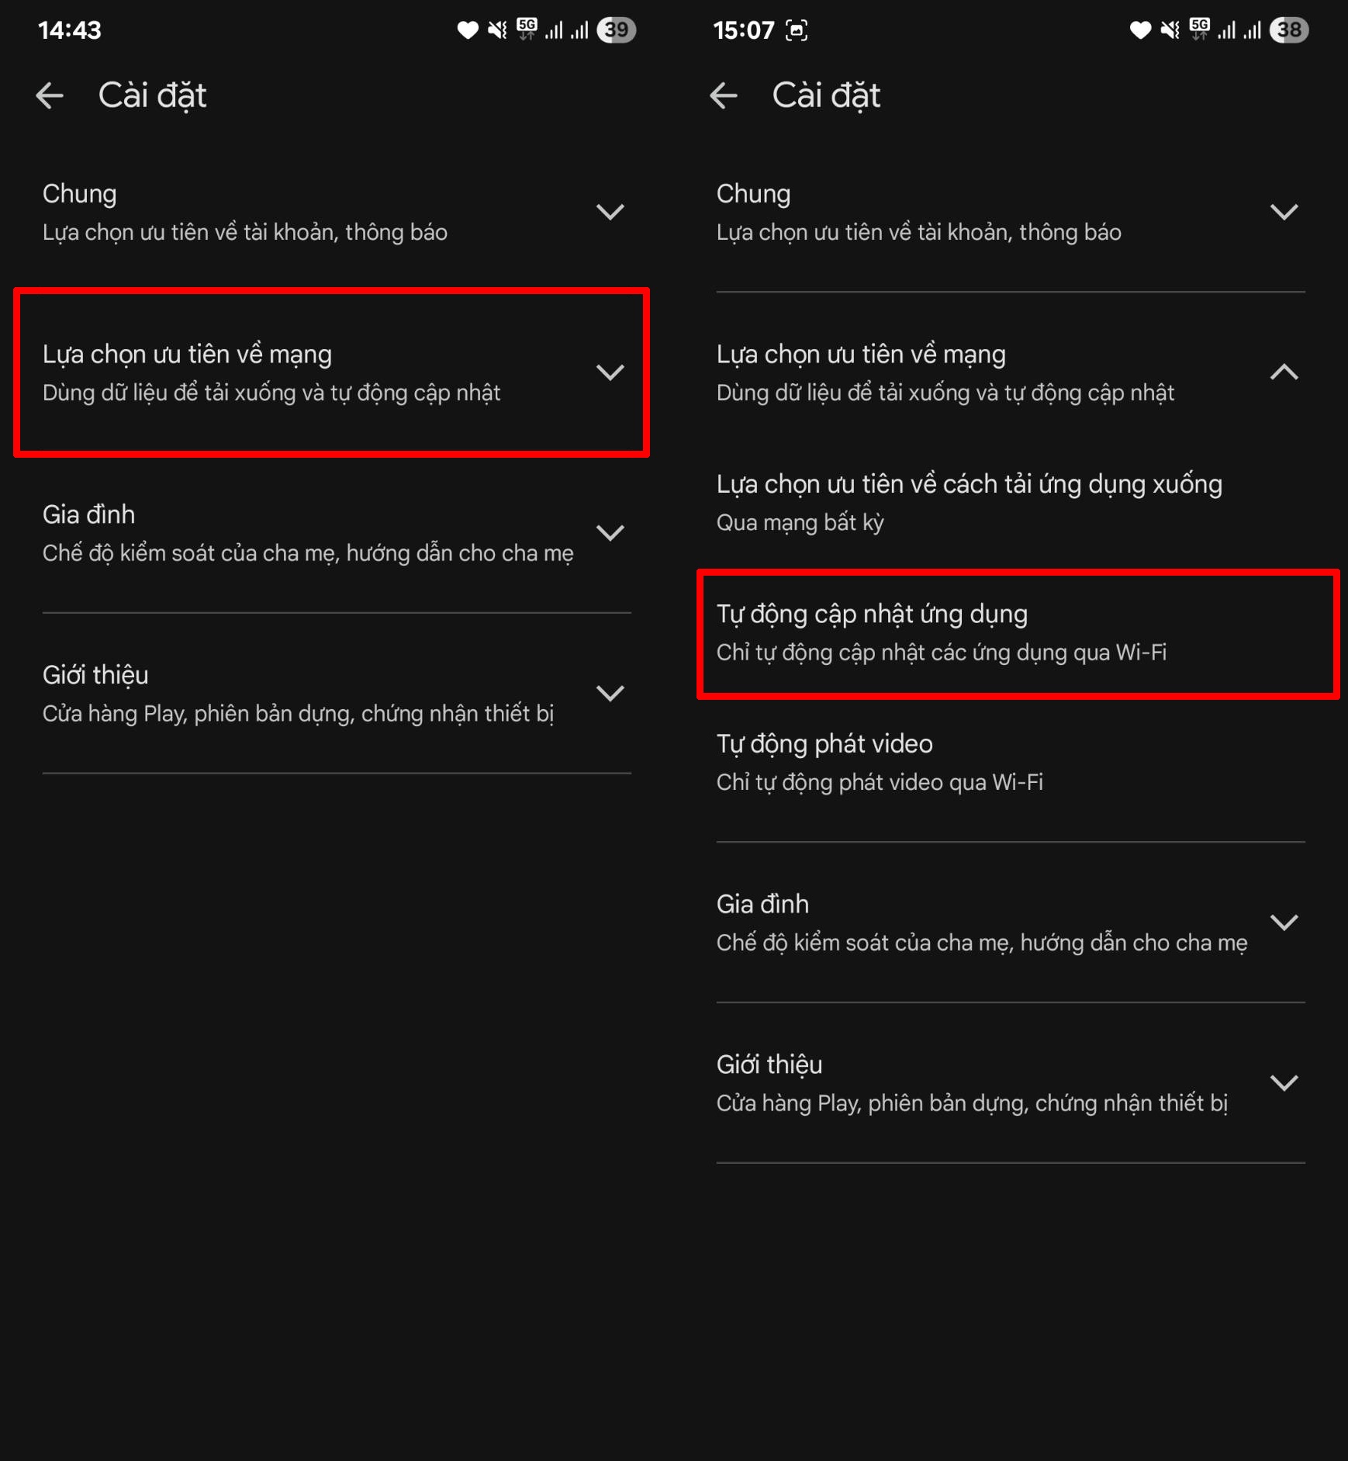Open Lựa chọn ưu tiên về cách tải ứng dụng xuống
This screenshot has height=1461, width=1348.
tap(969, 502)
